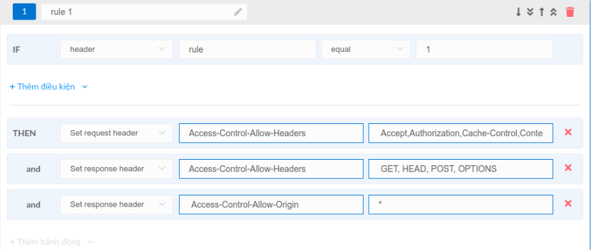This screenshot has height=250, width=591.
Task: Click the blue rule number 1 badge
Action: pyautogui.click(x=24, y=11)
